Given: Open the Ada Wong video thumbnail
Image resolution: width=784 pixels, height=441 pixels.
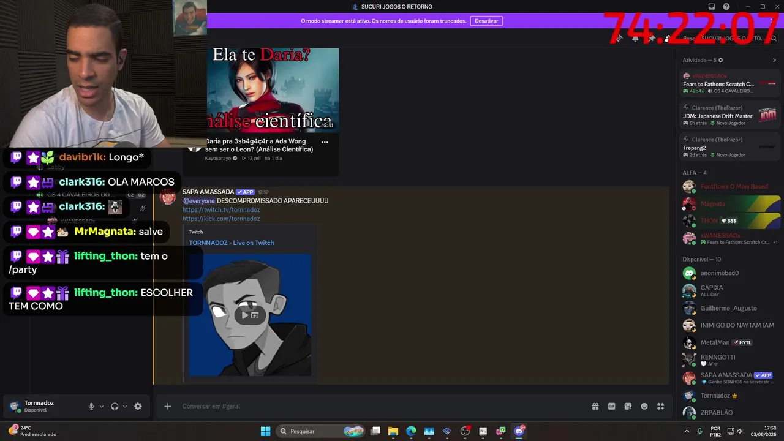Looking at the screenshot, I should [x=273, y=90].
